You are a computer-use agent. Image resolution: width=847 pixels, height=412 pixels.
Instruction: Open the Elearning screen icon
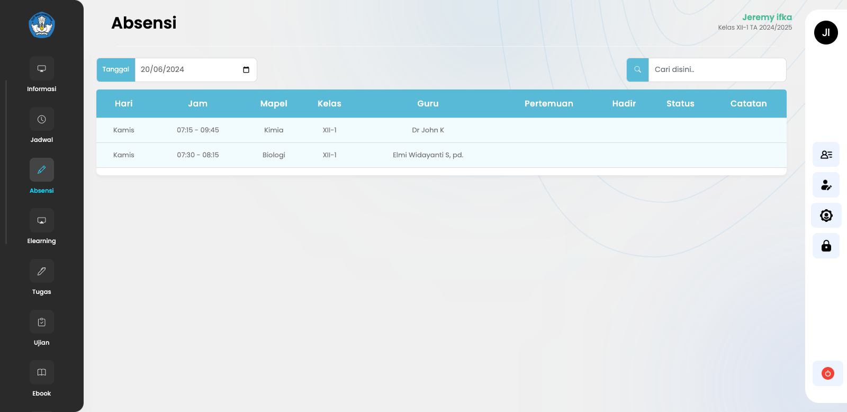click(42, 220)
